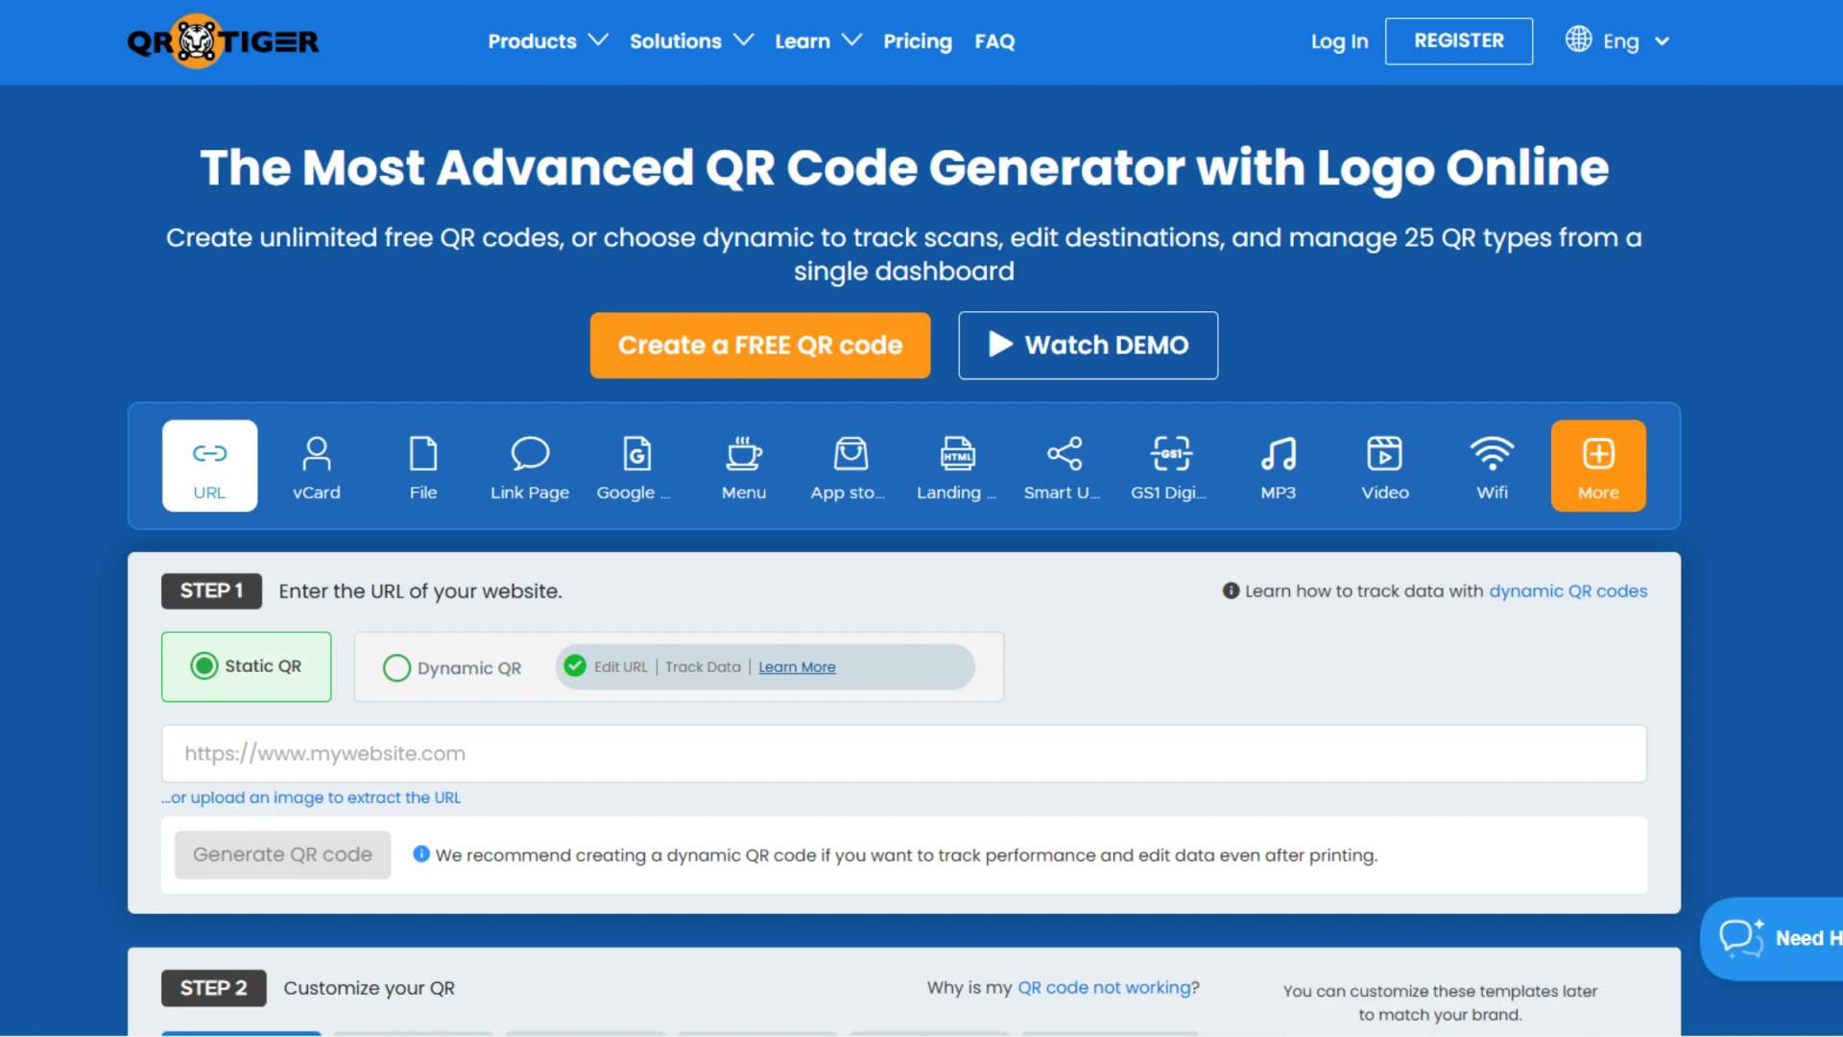Pick the Landing page QR type
This screenshot has width=1843, height=1037.
(957, 466)
